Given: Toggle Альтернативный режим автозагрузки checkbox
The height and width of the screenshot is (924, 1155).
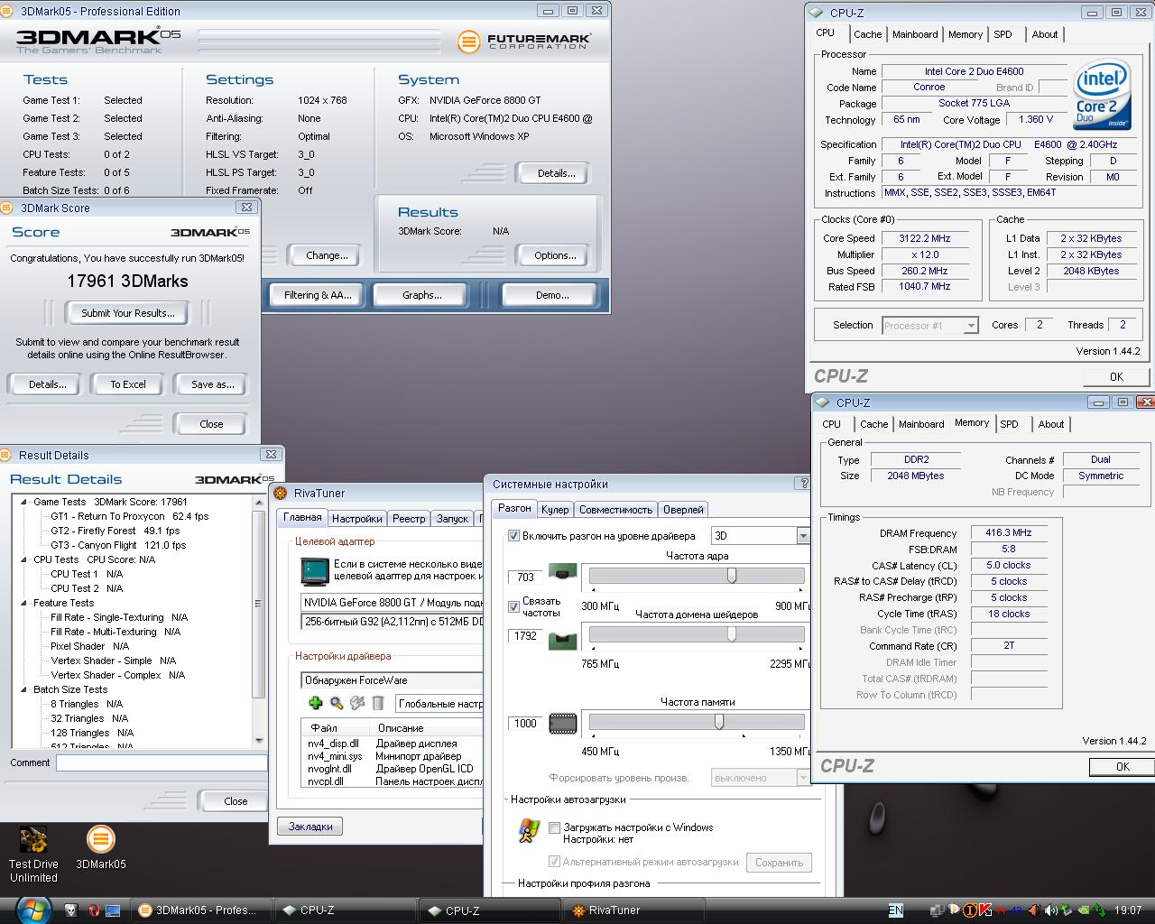Looking at the screenshot, I should [555, 862].
